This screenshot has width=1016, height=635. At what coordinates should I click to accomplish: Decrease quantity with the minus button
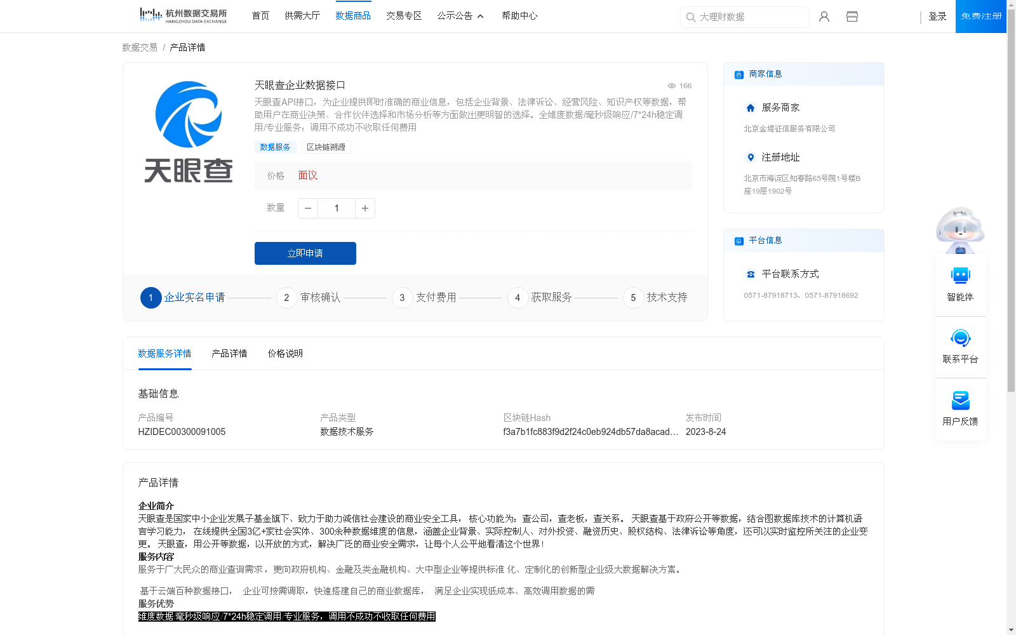point(308,208)
